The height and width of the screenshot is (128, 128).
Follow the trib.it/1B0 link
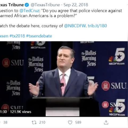click(97, 26)
